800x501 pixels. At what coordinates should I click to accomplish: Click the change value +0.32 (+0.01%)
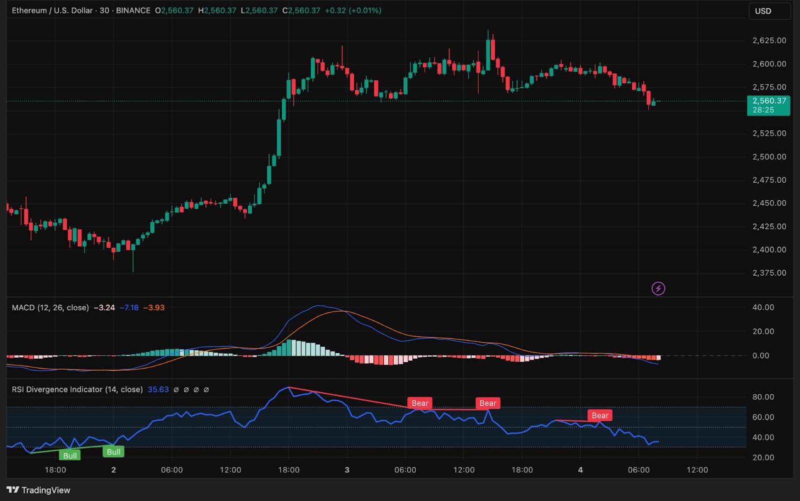click(353, 10)
